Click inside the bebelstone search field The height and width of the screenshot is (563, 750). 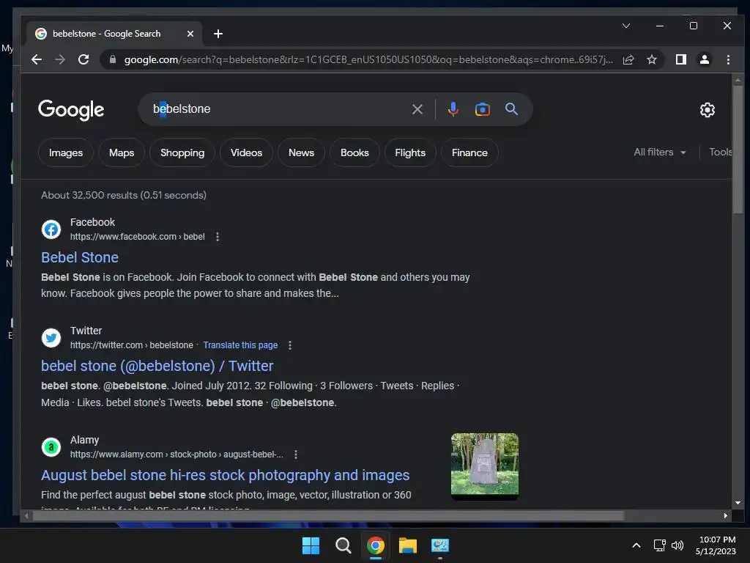[x=278, y=109]
